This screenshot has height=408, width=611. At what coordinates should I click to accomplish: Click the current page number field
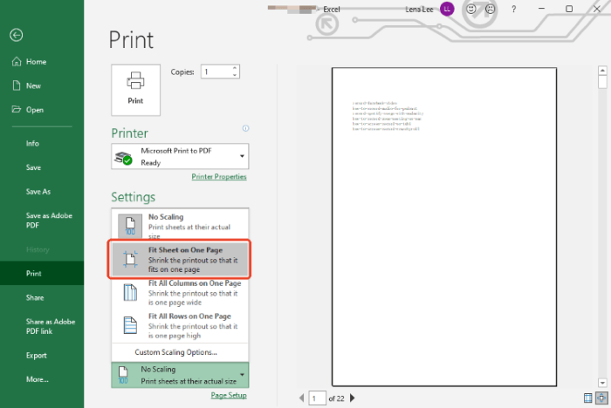[x=317, y=398]
